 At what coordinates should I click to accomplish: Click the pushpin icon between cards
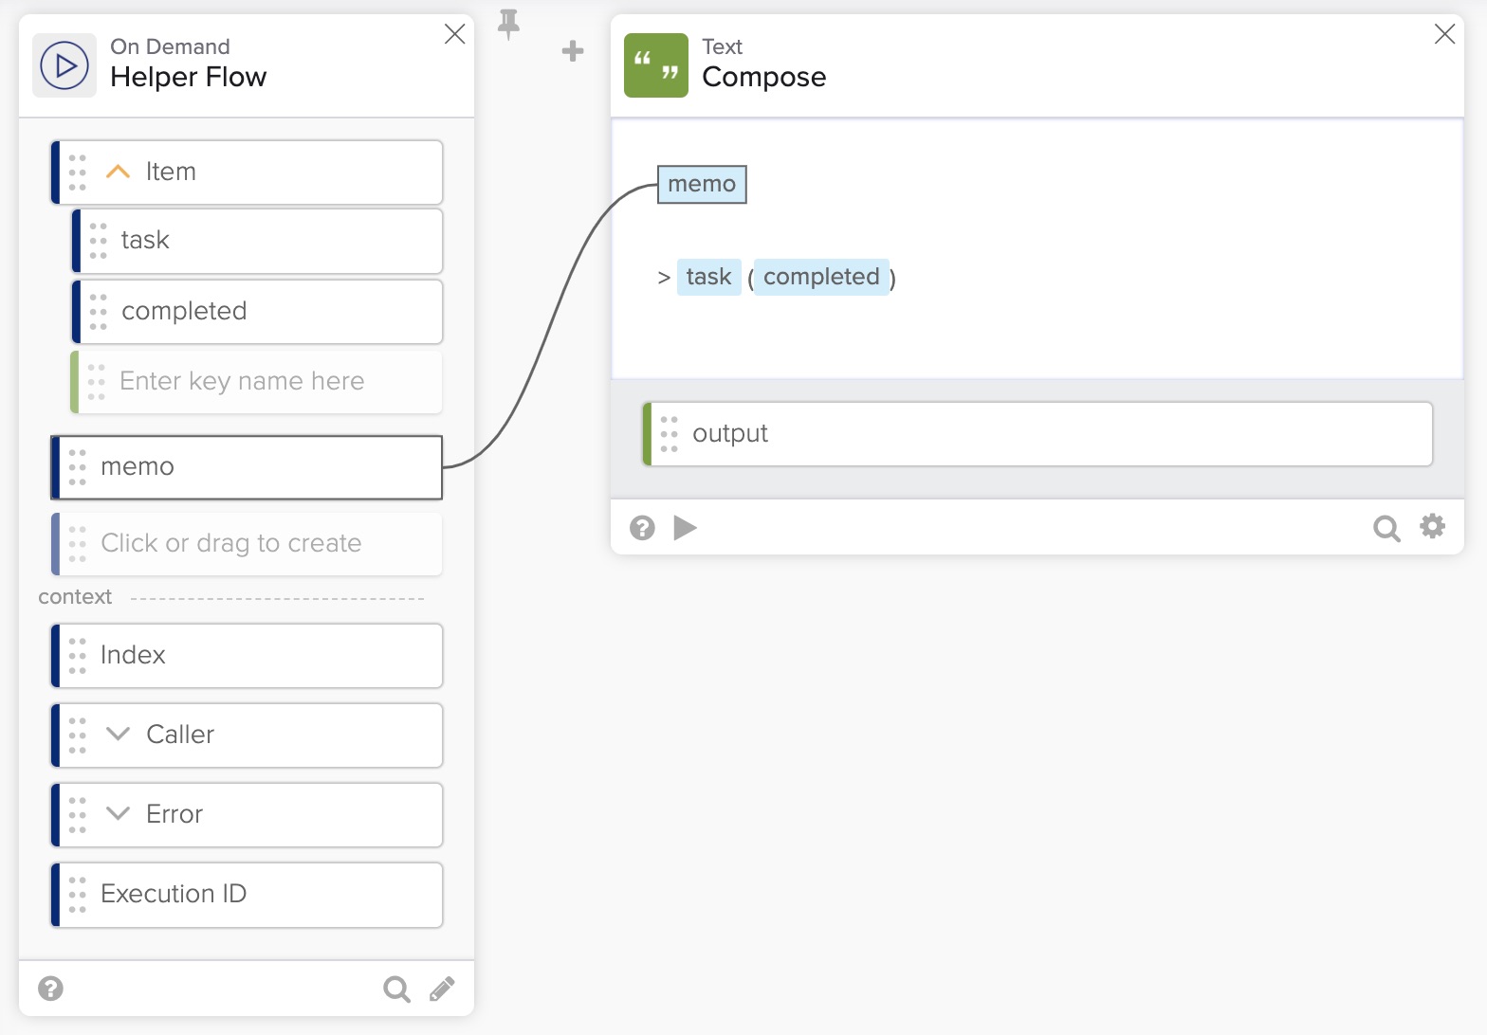[x=509, y=24]
